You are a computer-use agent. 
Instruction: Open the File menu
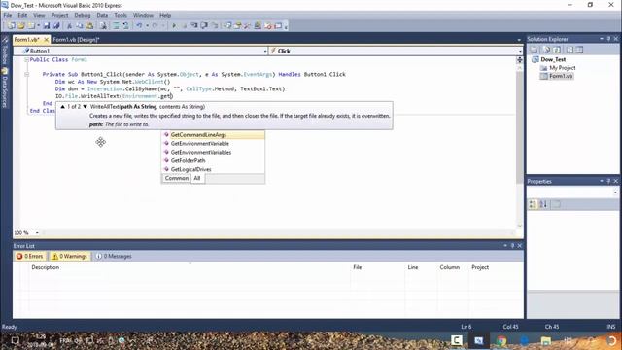click(8, 16)
